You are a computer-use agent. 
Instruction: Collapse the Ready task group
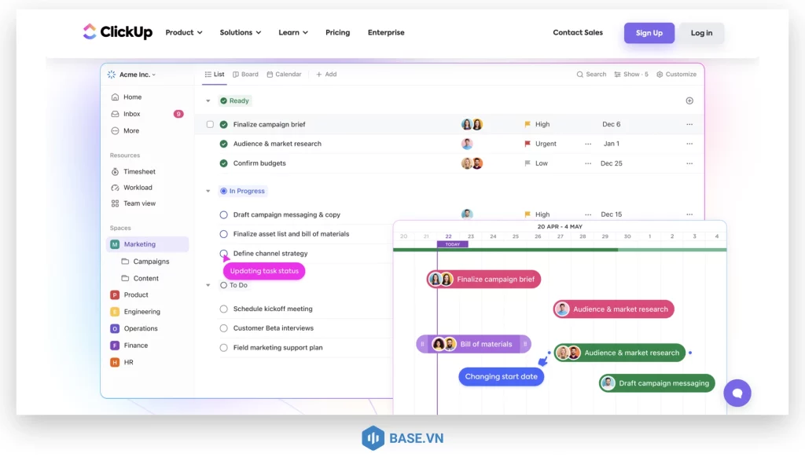[208, 101]
